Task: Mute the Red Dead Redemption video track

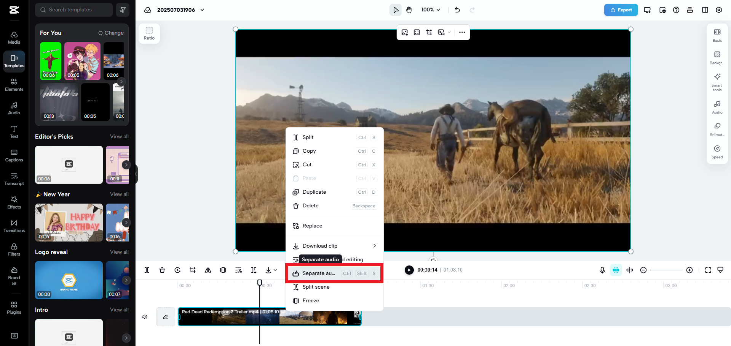Action: pos(145,316)
